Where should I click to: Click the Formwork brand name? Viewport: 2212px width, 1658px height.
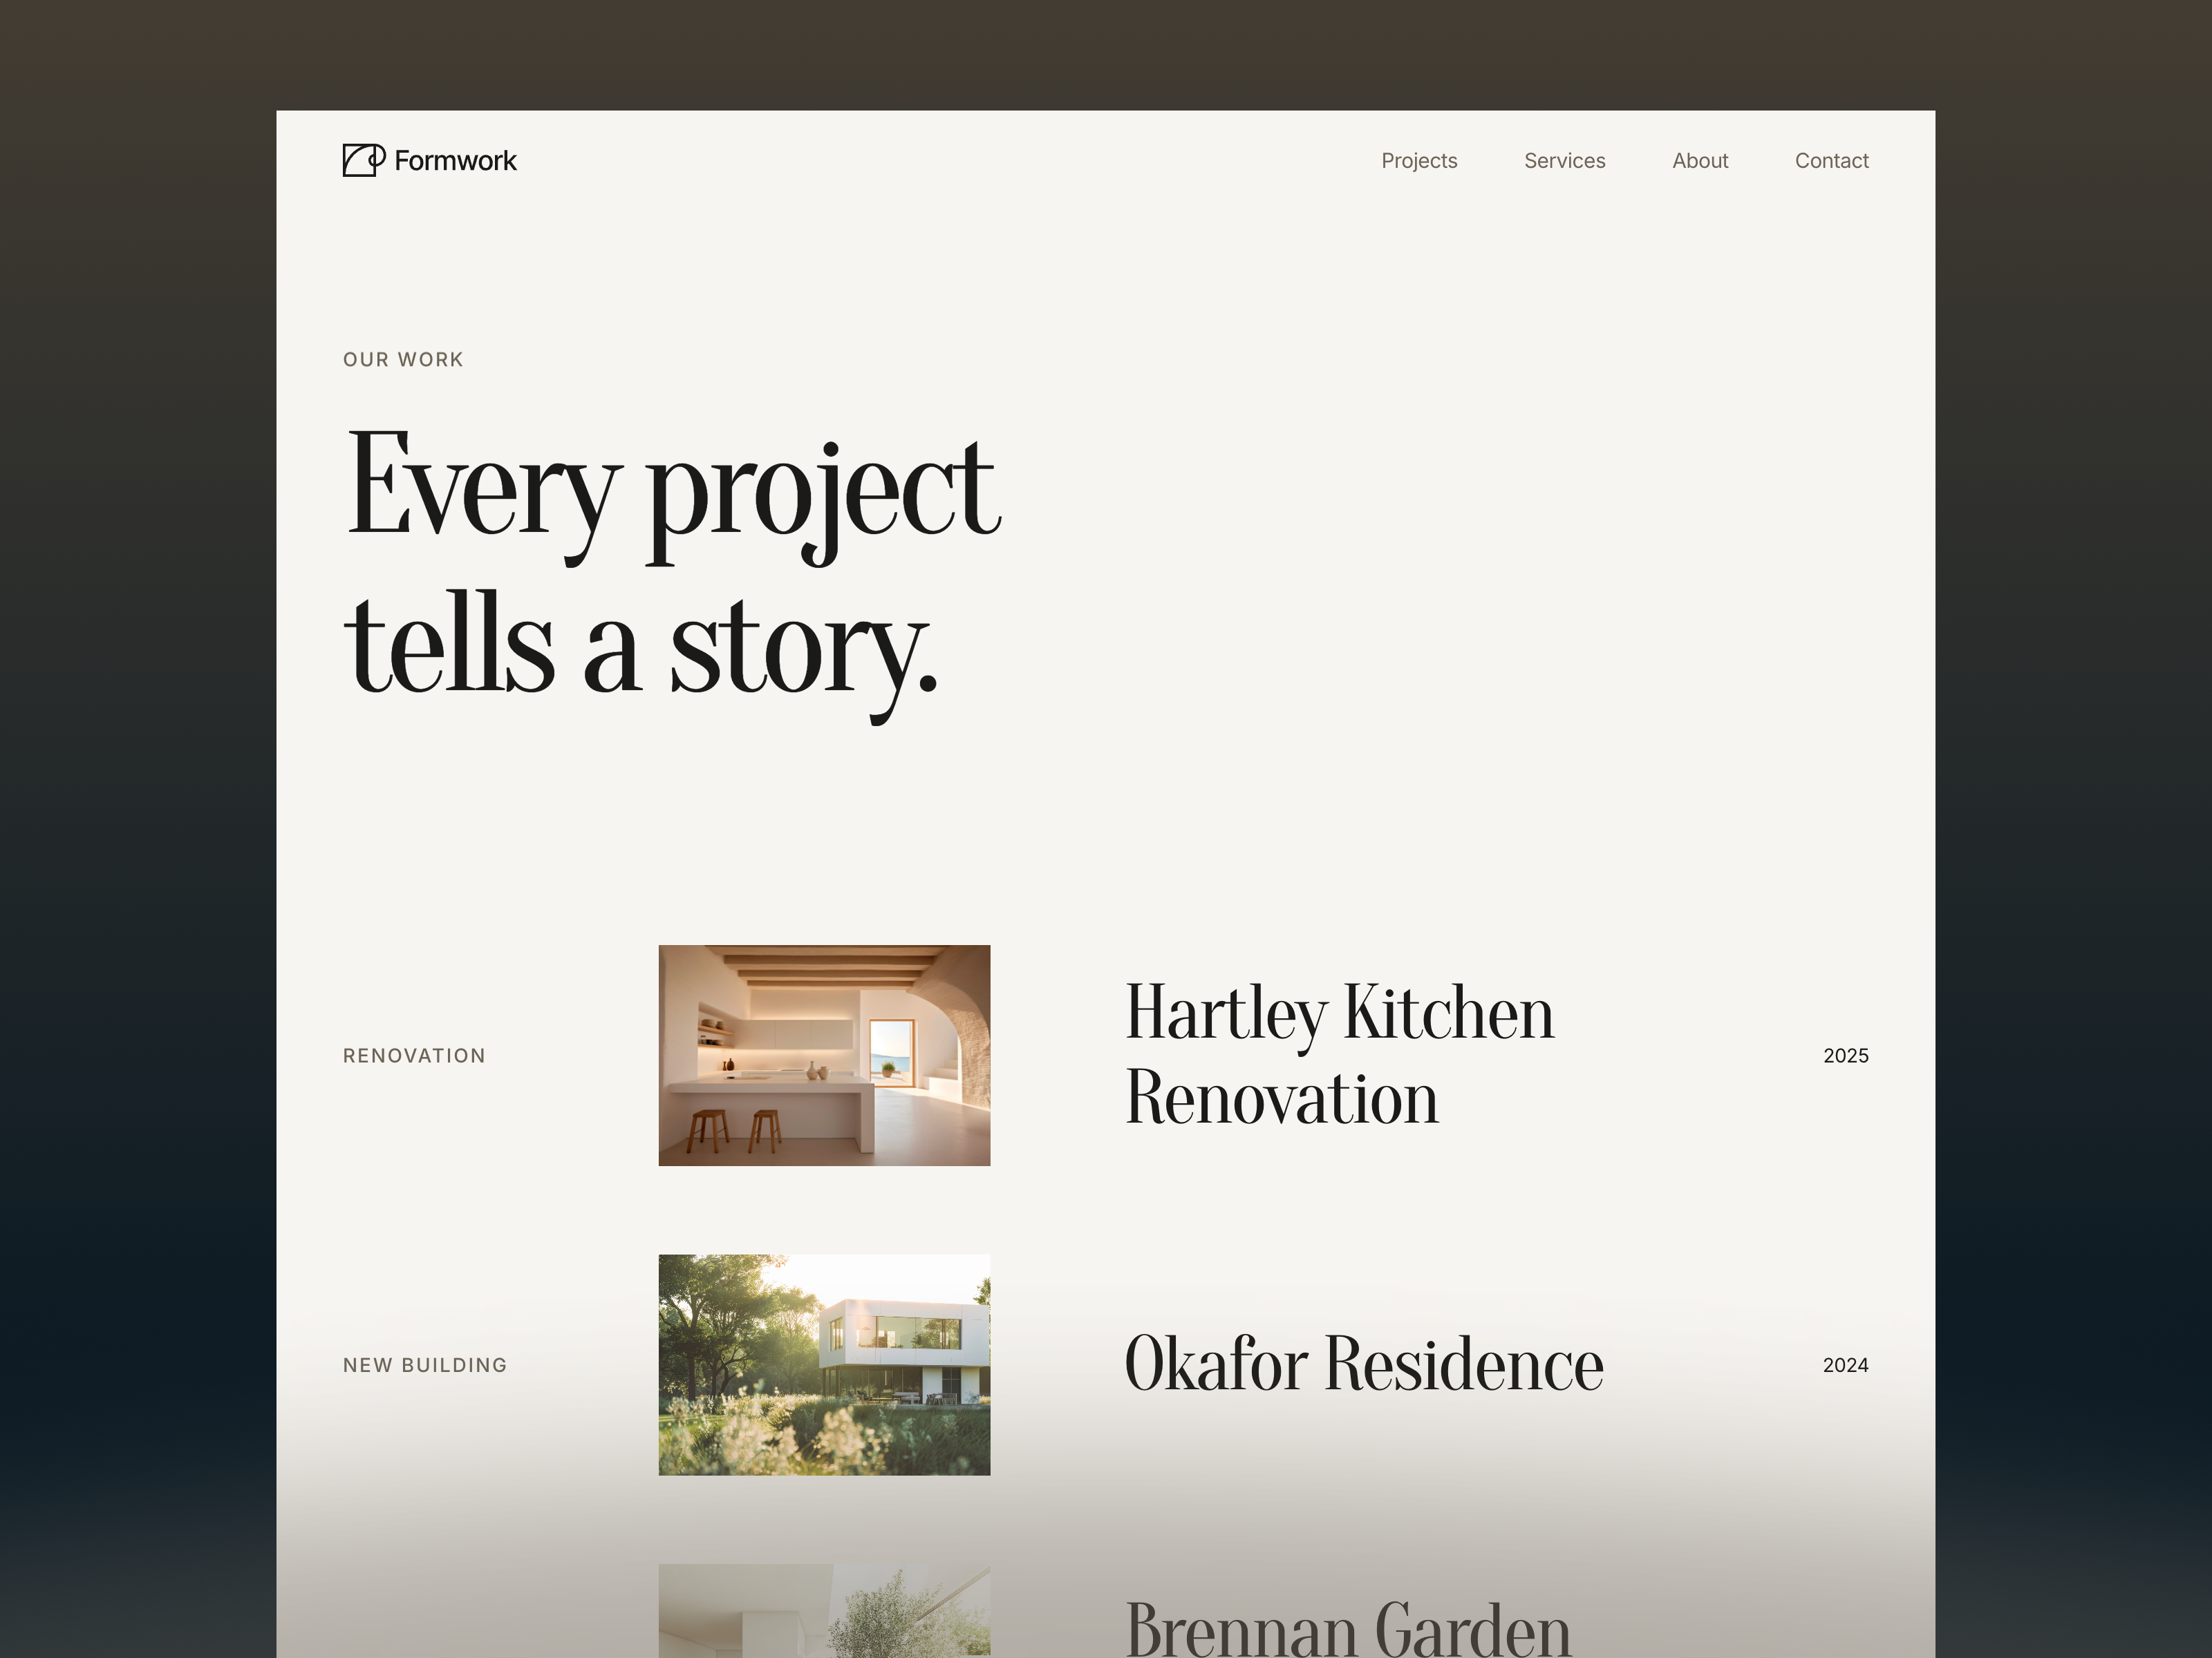pyautogui.click(x=455, y=161)
